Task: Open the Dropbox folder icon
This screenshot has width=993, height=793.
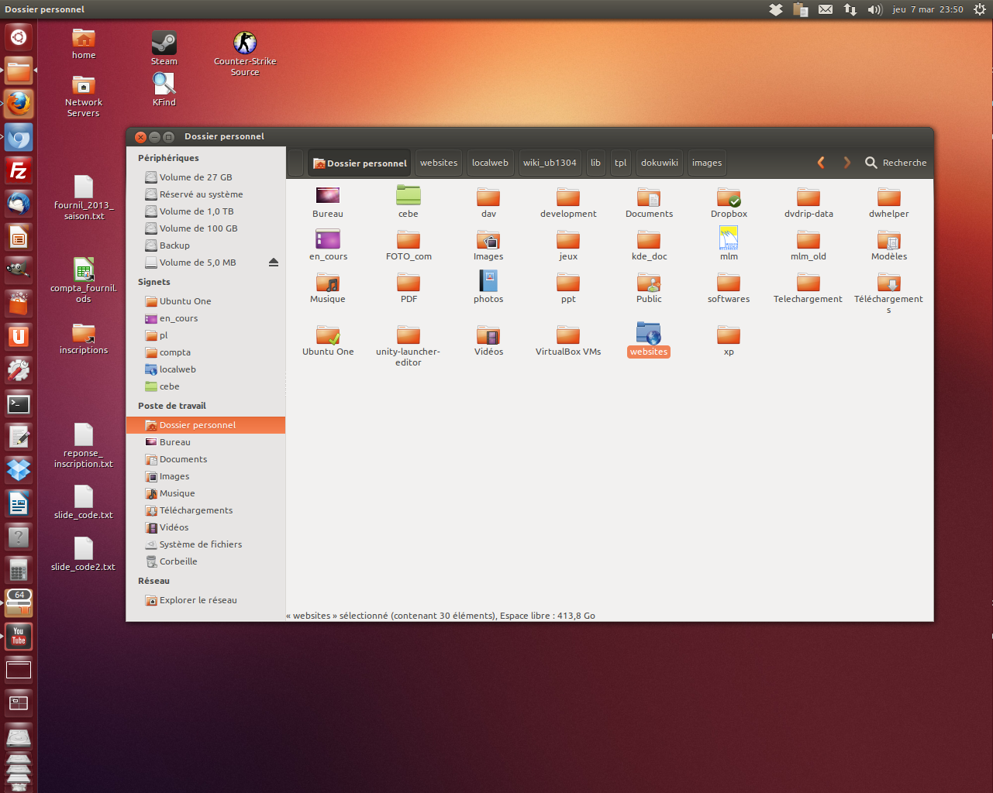Action: (729, 198)
